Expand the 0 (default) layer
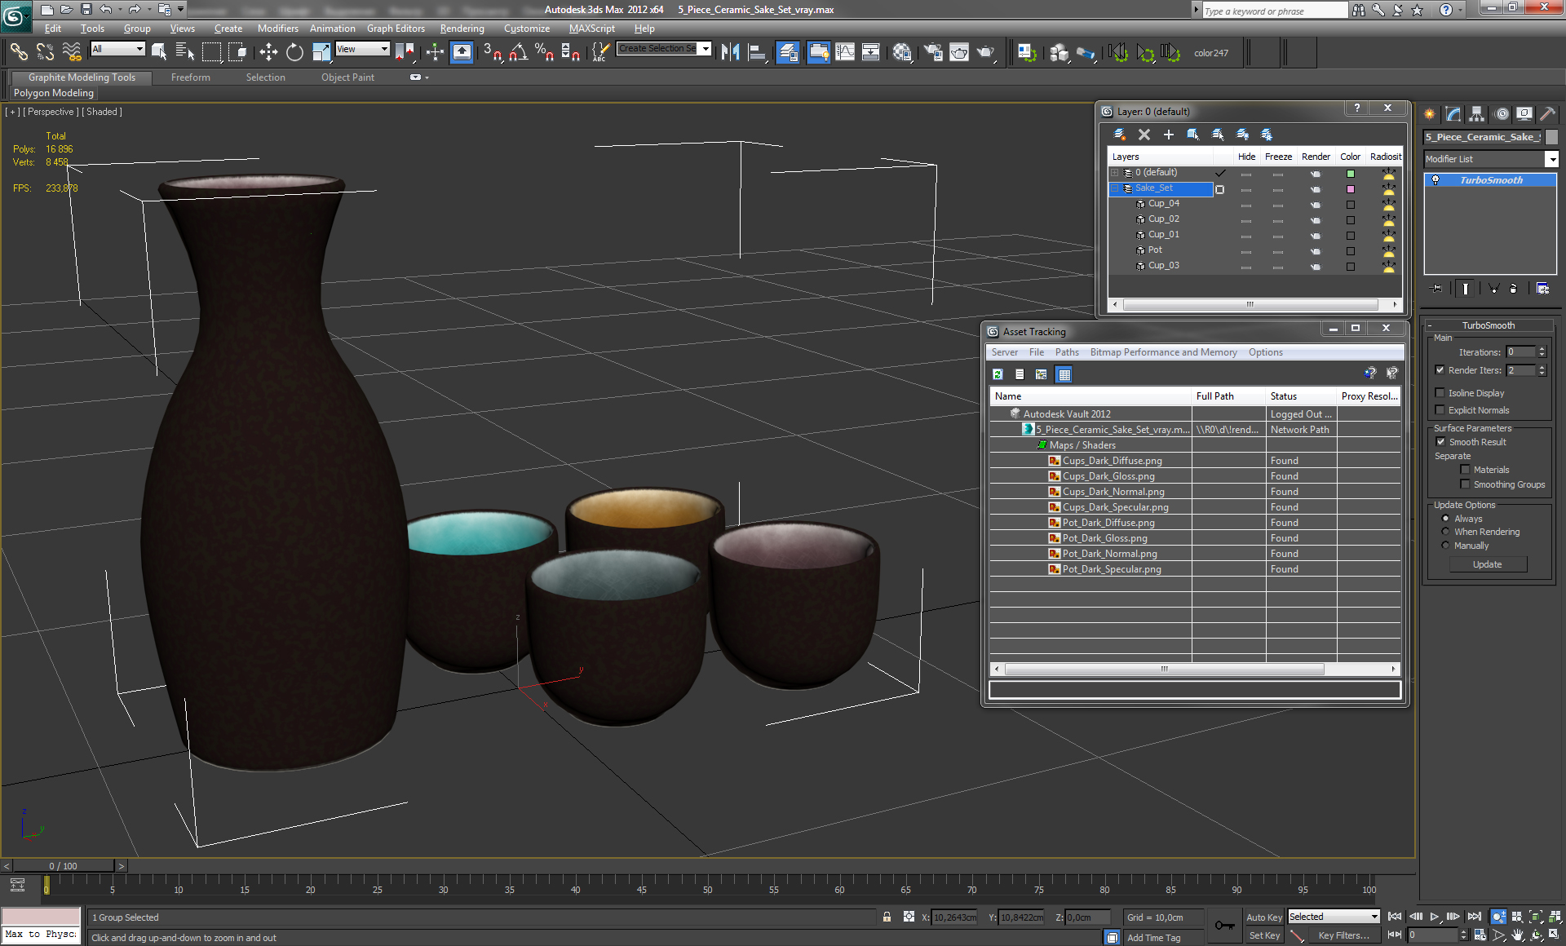 coord(1115,173)
